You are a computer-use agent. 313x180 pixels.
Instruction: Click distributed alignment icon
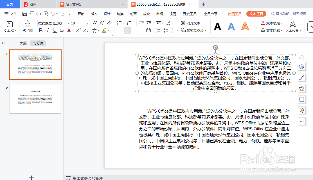coord(148,31)
